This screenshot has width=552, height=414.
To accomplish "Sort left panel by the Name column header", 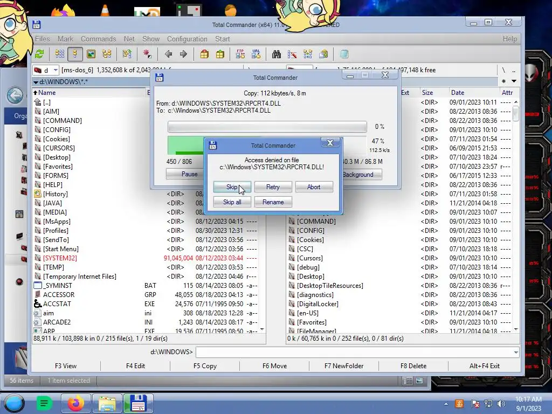I will tap(89, 93).
